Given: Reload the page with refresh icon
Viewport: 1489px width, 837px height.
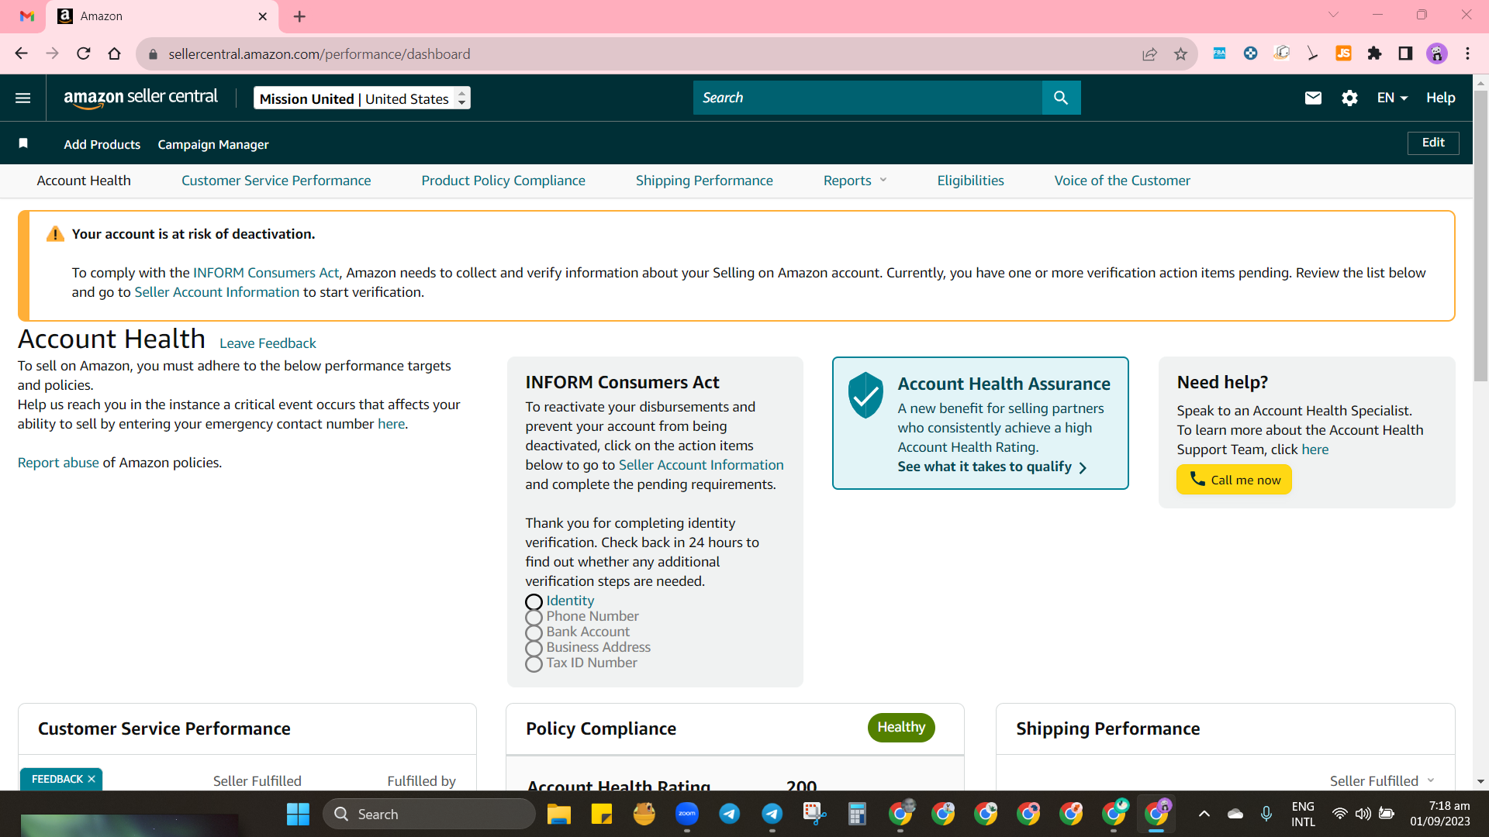Looking at the screenshot, I should [84, 53].
